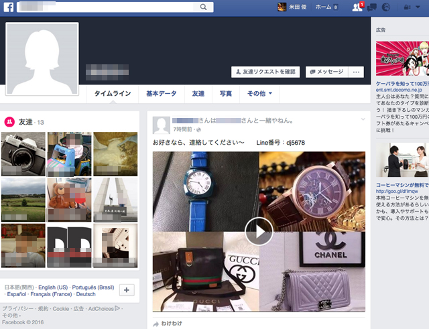429x329 pixels.
Task: Open the privacy shortcuts lock icon
Action: (x=407, y=7)
